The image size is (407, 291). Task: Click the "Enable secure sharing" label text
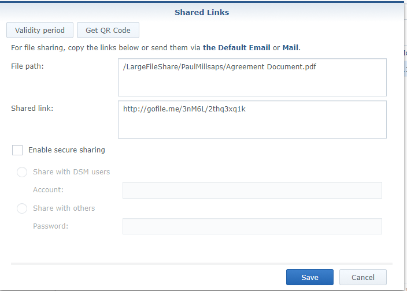[x=66, y=150]
